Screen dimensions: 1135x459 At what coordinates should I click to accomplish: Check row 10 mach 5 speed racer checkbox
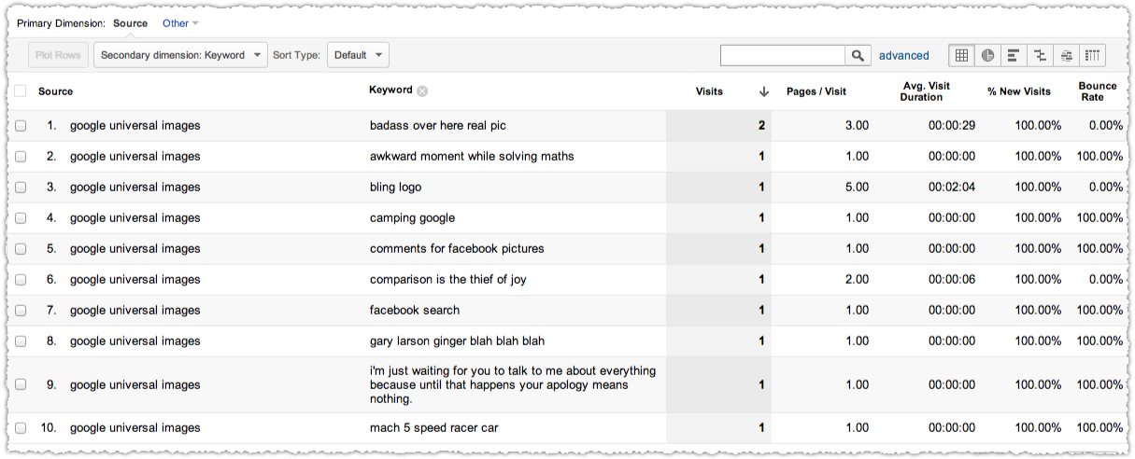(x=21, y=428)
